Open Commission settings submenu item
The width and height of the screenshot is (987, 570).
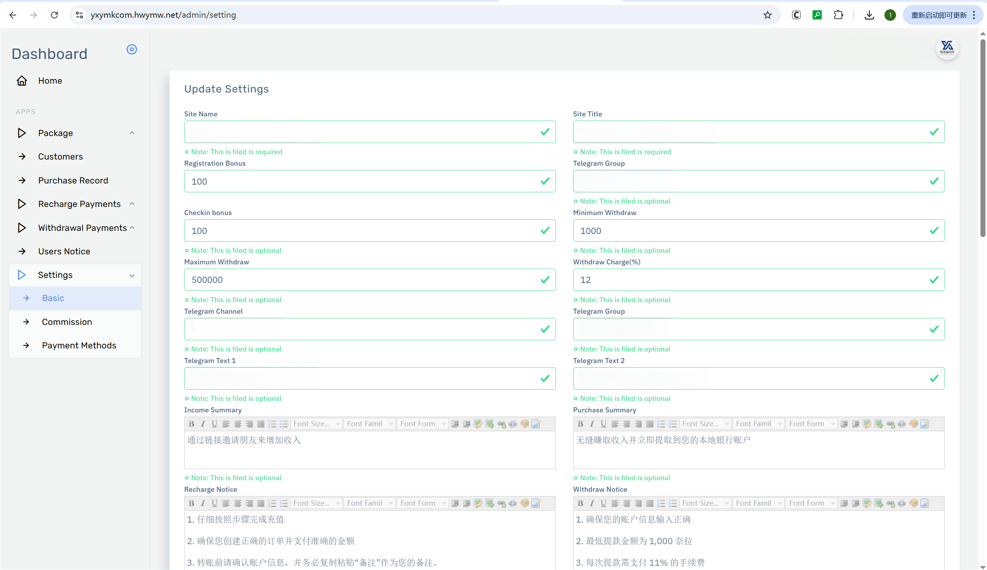(x=67, y=322)
